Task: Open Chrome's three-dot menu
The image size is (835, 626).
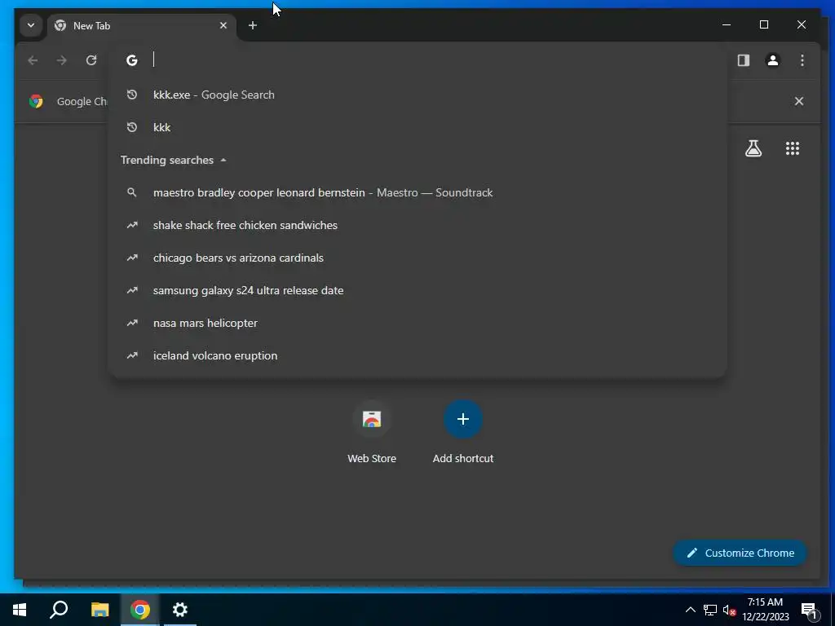Action: (x=802, y=60)
